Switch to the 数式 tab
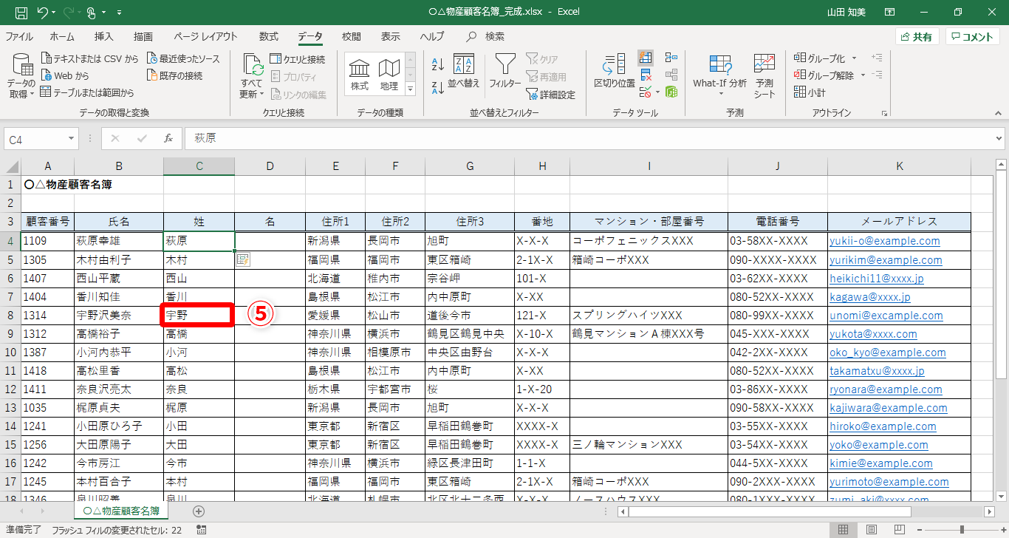The image size is (1009, 538). click(x=269, y=37)
